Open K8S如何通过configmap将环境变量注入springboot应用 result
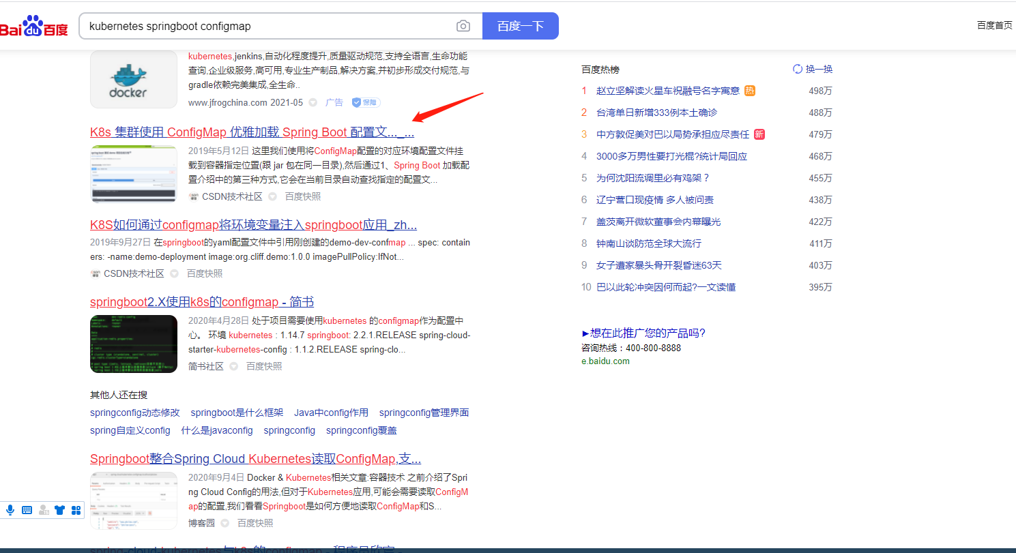 [x=253, y=225]
